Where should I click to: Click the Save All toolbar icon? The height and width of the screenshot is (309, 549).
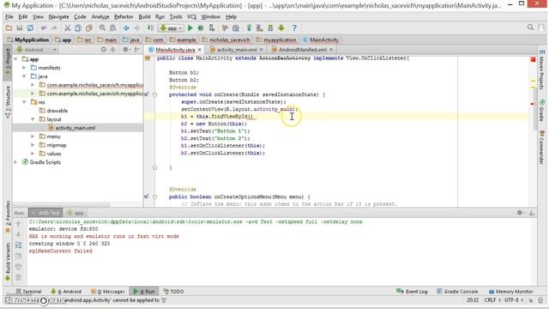tap(20, 28)
